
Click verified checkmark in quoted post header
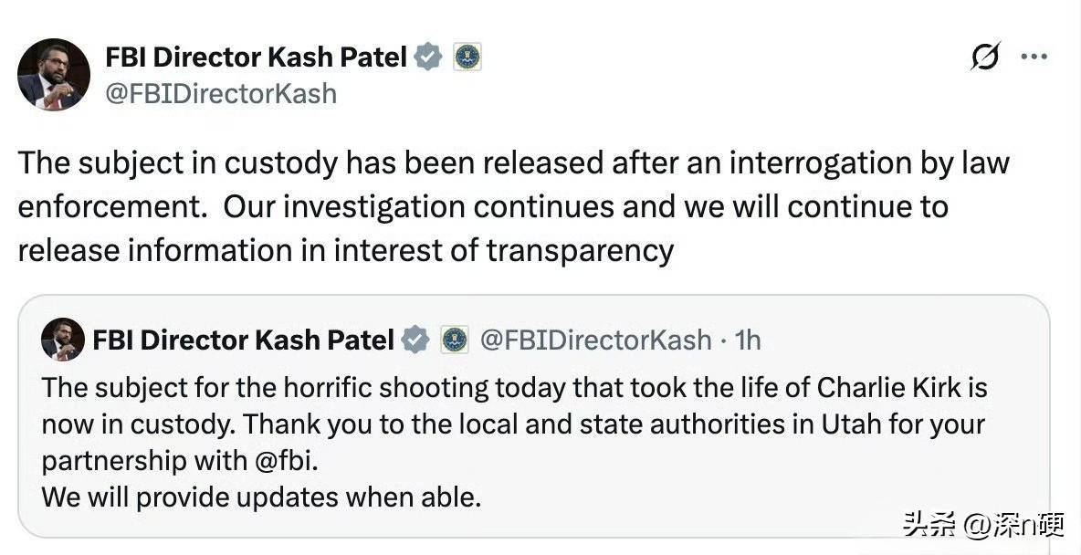pyautogui.click(x=415, y=340)
